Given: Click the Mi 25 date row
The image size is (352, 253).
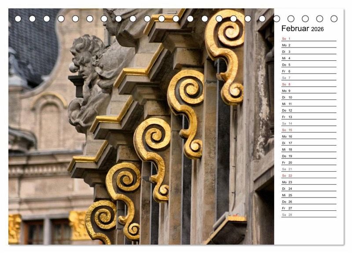Looking at the screenshot, I should pyautogui.click(x=308, y=195).
